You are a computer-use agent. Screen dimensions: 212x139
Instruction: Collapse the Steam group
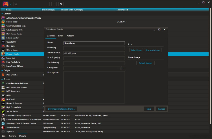[x=2, y=79]
